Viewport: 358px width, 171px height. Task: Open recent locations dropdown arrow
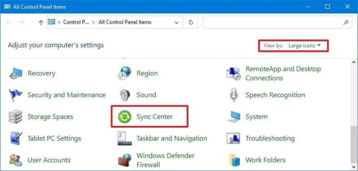(32, 22)
